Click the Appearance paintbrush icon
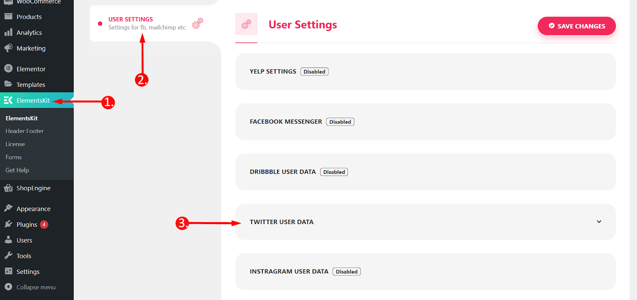This screenshot has width=637, height=300. pyautogui.click(x=8, y=208)
